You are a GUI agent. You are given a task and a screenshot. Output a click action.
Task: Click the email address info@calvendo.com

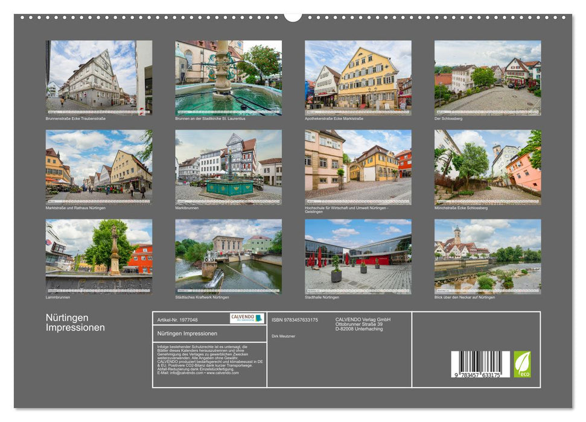(x=185, y=373)
